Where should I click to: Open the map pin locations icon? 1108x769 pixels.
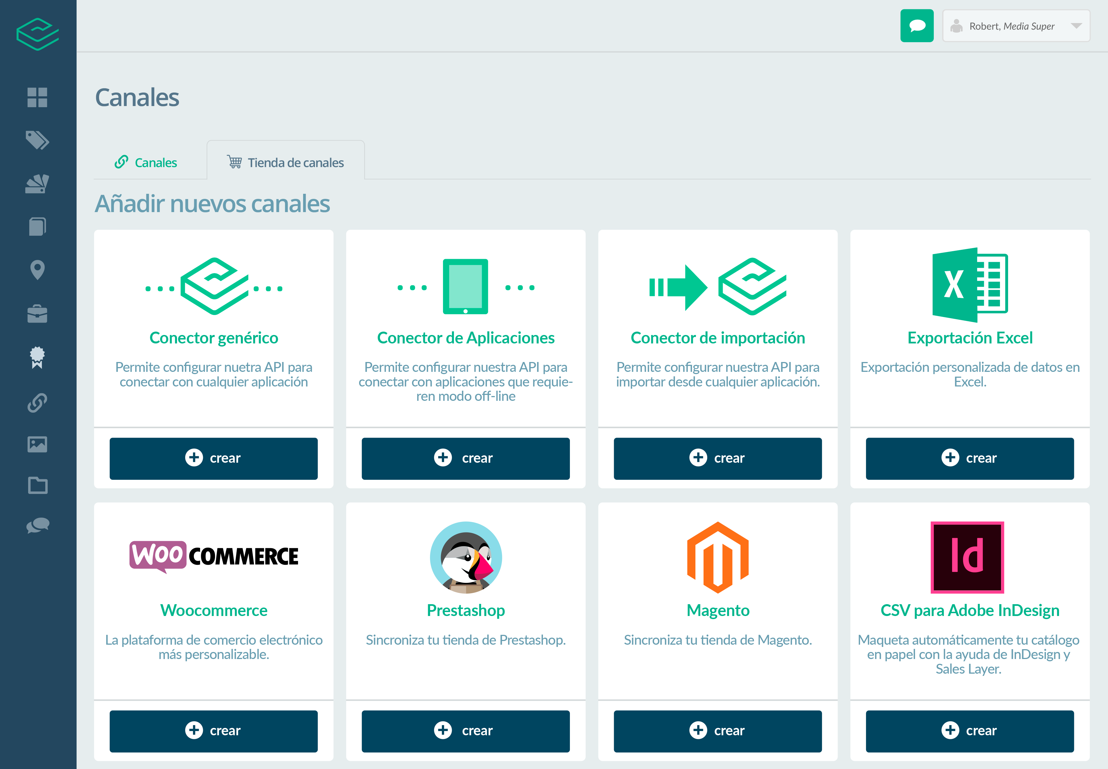pos(37,270)
